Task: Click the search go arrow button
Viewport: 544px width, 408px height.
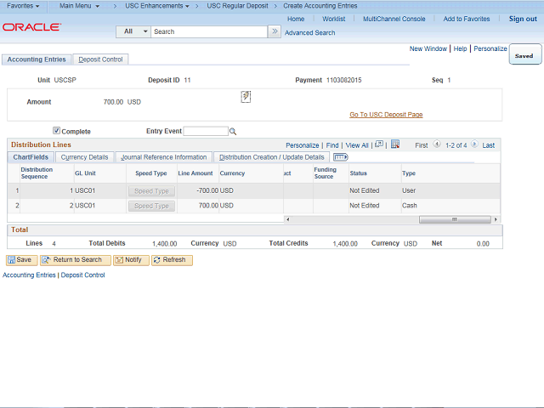Action: click(x=275, y=31)
